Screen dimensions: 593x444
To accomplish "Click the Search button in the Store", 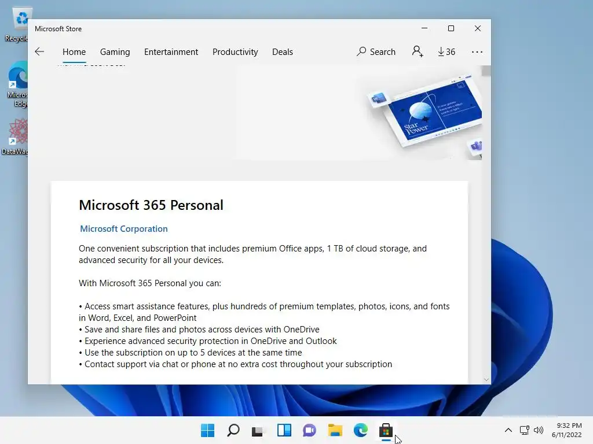I will (x=376, y=51).
